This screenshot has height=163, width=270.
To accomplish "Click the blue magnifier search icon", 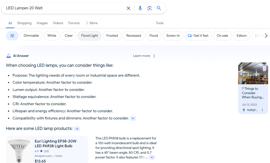I will [x=159, y=8].
